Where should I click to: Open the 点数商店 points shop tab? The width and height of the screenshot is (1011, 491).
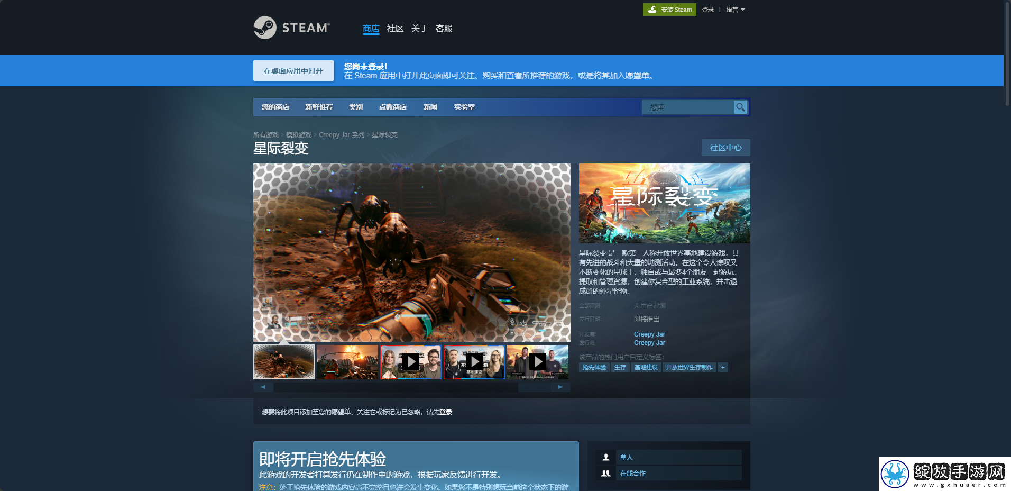tap(393, 107)
